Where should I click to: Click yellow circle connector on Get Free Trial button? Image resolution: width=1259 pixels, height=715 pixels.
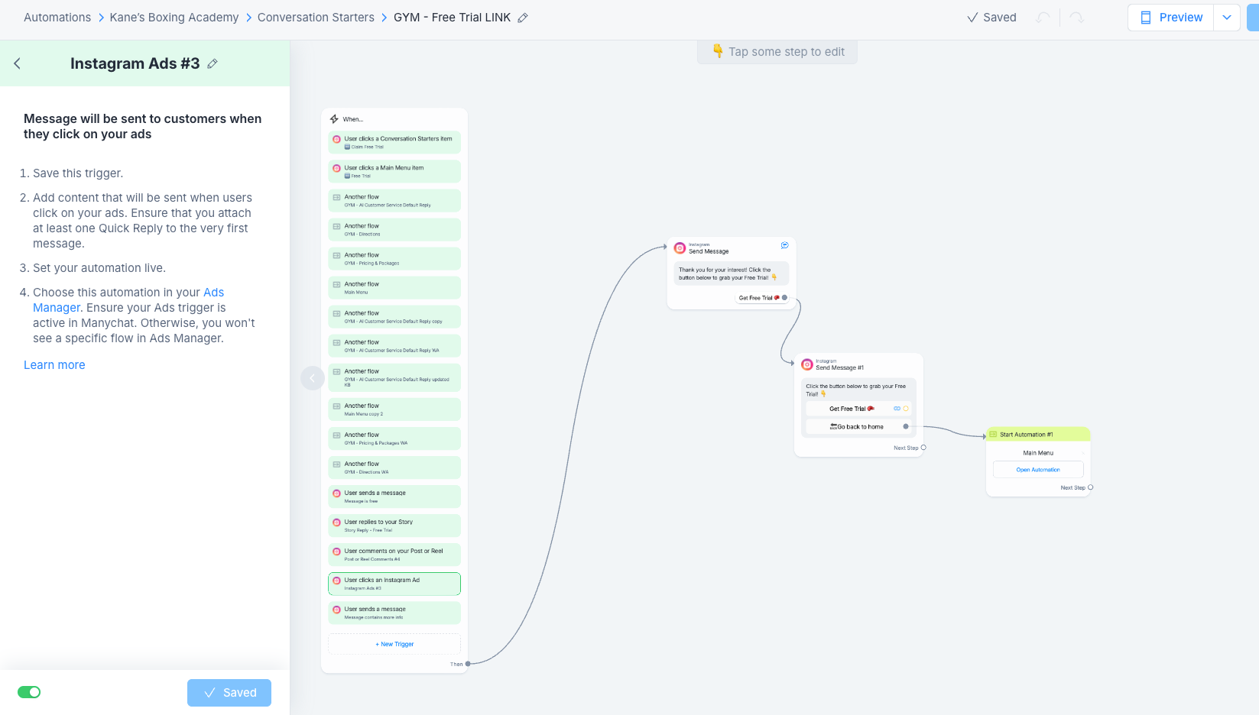pyautogui.click(x=906, y=409)
